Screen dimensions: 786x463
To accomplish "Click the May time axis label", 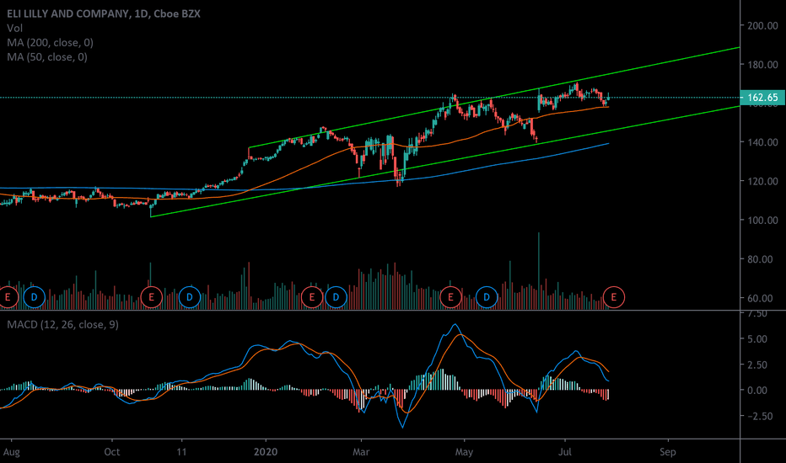I will pyautogui.click(x=464, y=452).
